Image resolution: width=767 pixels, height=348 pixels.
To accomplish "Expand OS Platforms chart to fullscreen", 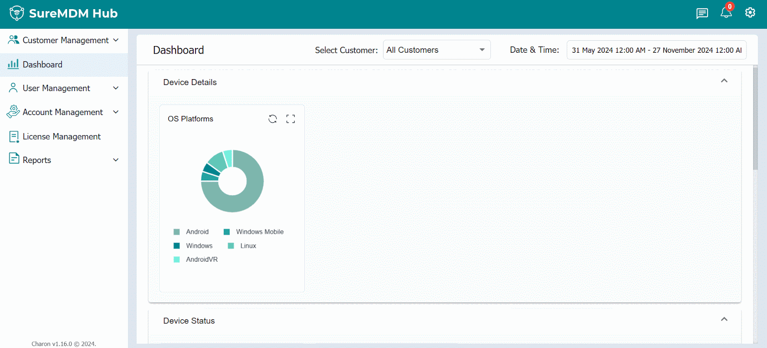I will click(291, 119).
